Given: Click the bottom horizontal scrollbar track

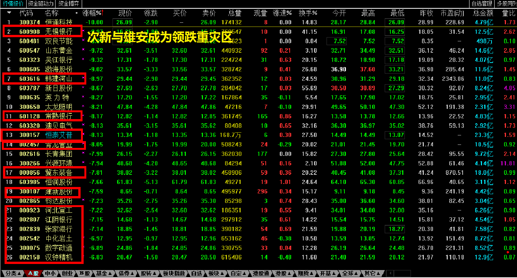Looking at the screenshot, I should [402, 273].
